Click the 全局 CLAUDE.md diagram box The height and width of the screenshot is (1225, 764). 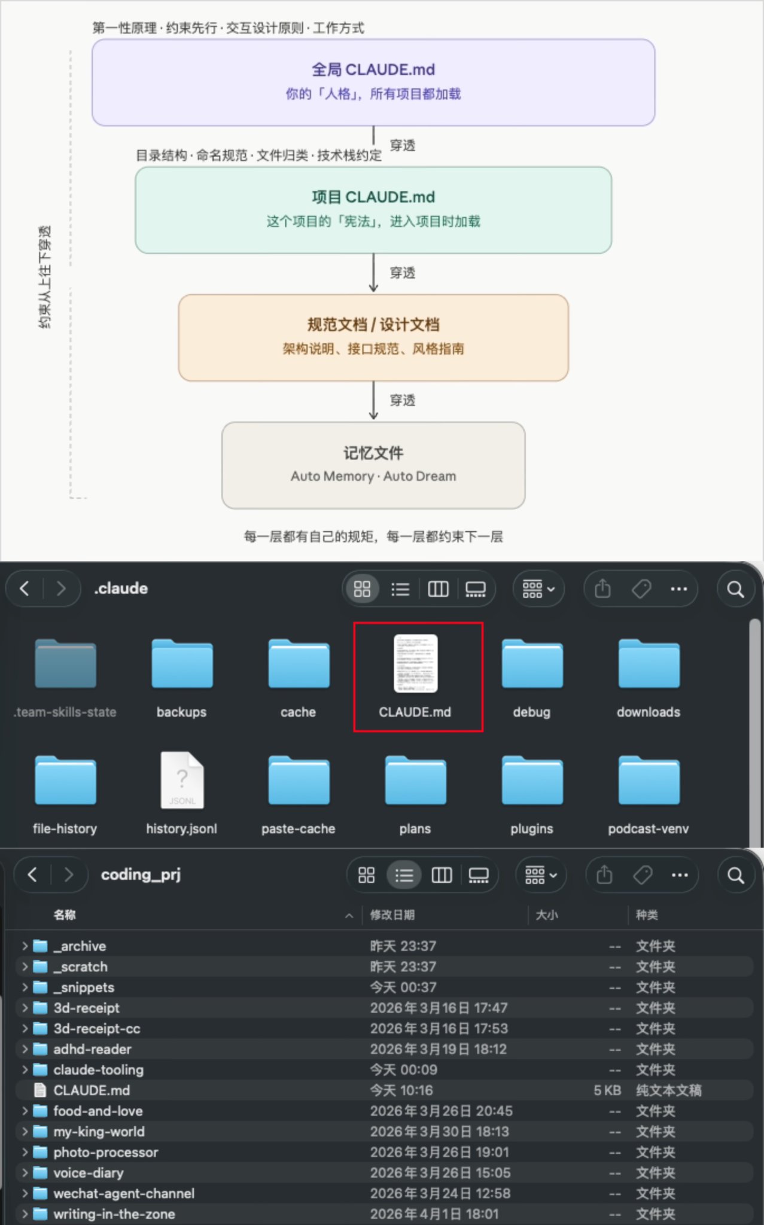pyautogui.click(x=373, y=83)
